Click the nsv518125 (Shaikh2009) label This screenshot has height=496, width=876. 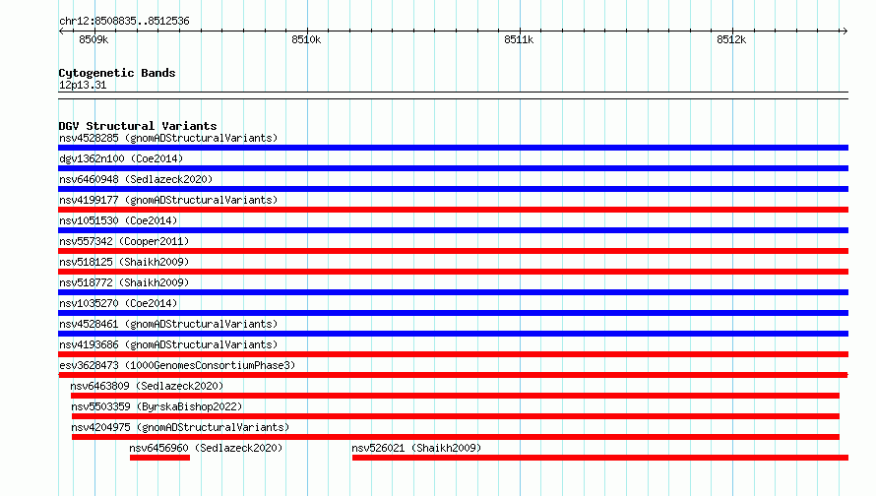pos(124,262)
